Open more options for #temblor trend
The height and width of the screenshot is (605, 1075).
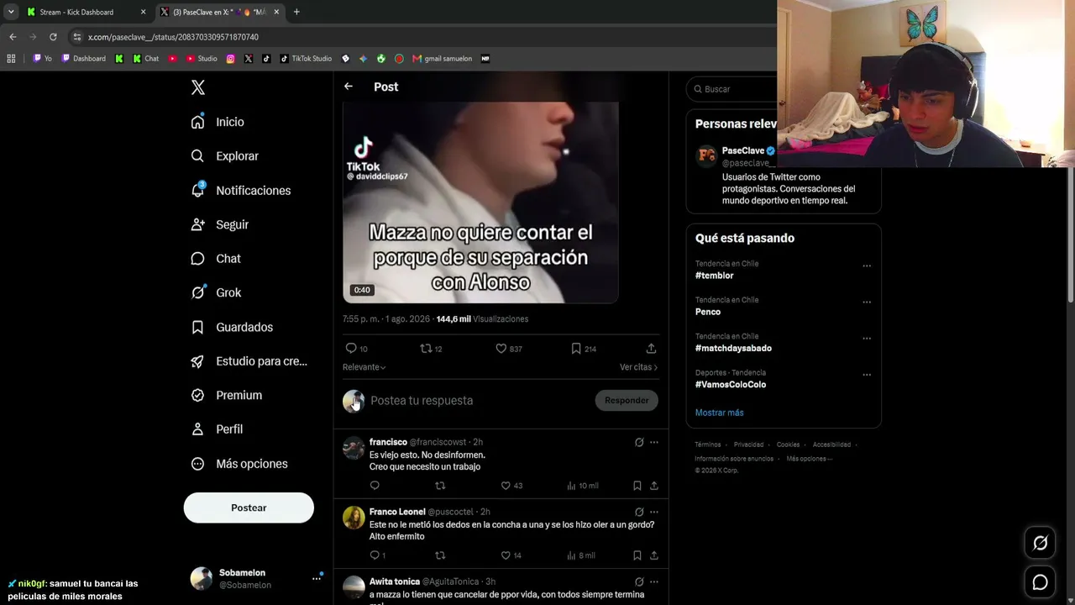tap(867, 266)
